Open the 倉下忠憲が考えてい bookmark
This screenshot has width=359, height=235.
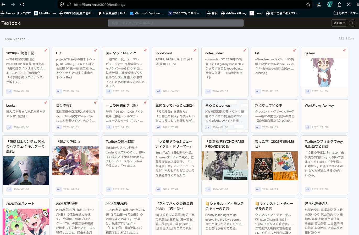coord(282,13)
